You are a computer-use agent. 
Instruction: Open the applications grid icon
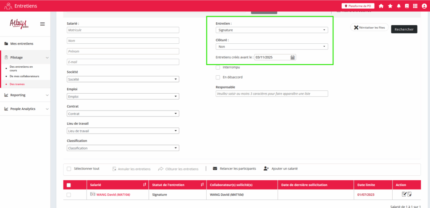415,6
